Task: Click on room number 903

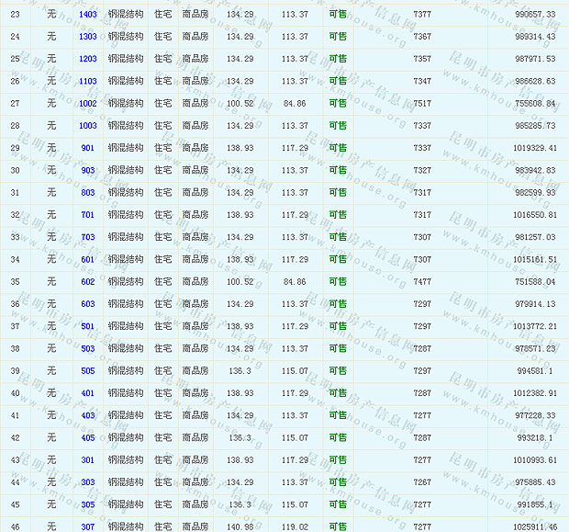Action: 88,170
